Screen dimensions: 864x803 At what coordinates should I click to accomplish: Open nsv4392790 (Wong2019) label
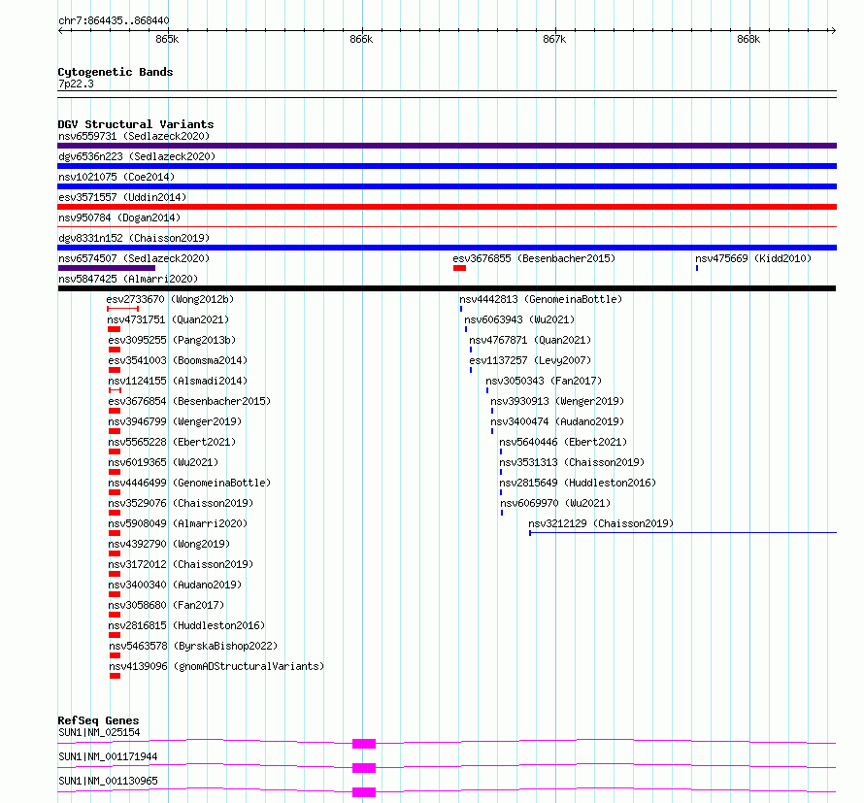(x=169, y=544)
